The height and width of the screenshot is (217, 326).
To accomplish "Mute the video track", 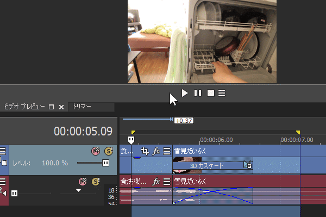I will (x=96, y=151).
